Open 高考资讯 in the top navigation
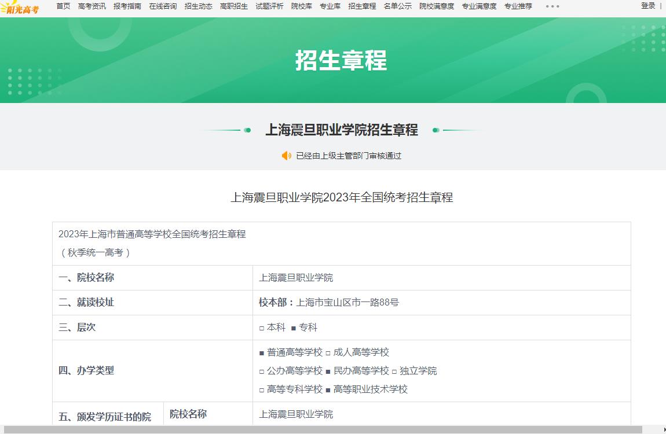Image resolution: width=666 pixels, height=434 pixels. click(92, 6)
